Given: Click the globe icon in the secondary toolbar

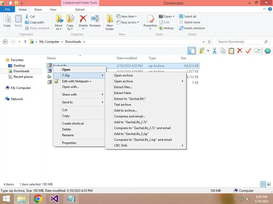Looking at the screenshot, I should click(268, 51).
